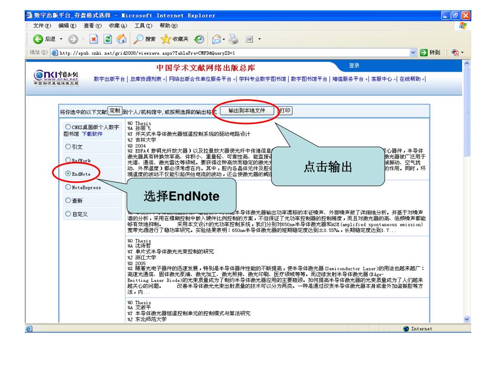Open the 工具(T) menu
Image resolution: width=496 pixels, height=372 pixels.
click(x=143, y=26)
